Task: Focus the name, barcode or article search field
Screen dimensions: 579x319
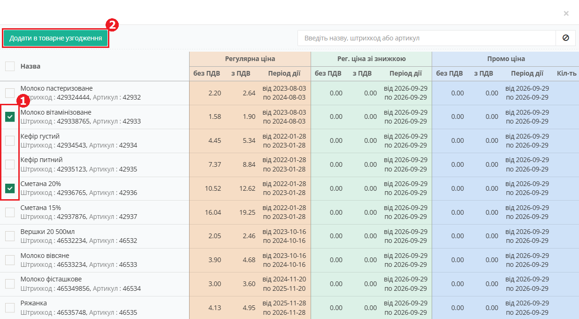Action: [427, 38]
